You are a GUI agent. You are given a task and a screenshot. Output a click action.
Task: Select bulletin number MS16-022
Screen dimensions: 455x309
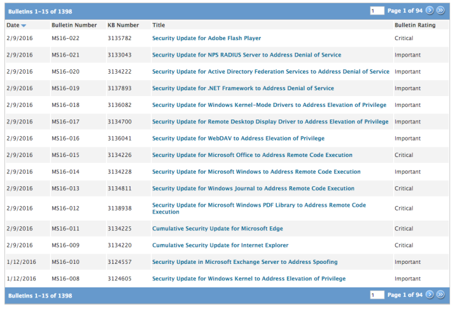[x=66, y=38]
